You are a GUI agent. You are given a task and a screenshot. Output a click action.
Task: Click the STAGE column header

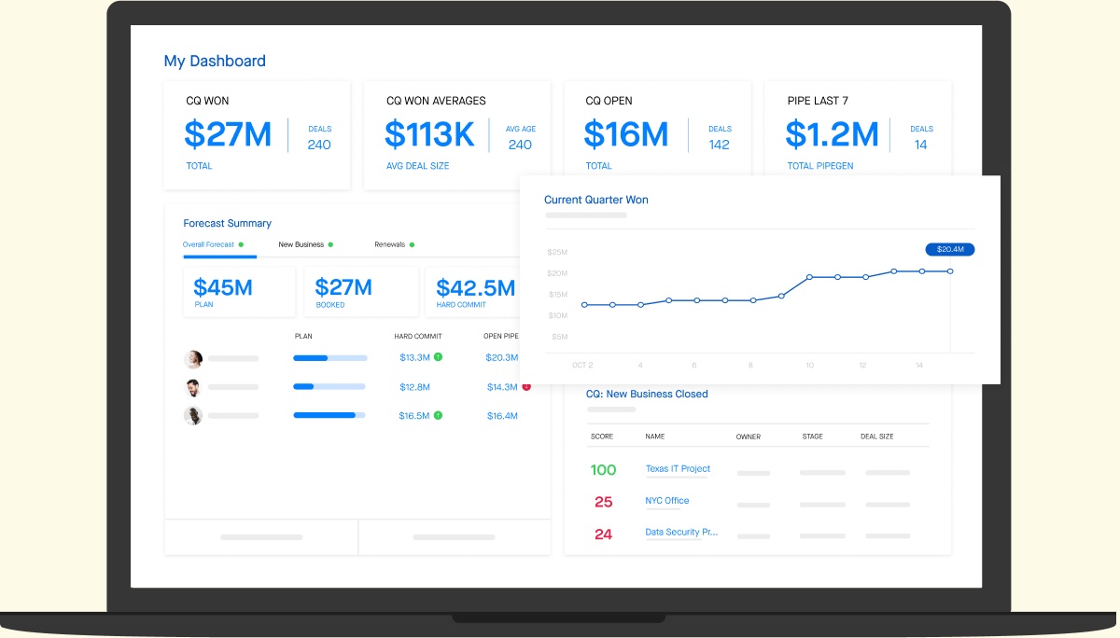click(x=812, y=437)
